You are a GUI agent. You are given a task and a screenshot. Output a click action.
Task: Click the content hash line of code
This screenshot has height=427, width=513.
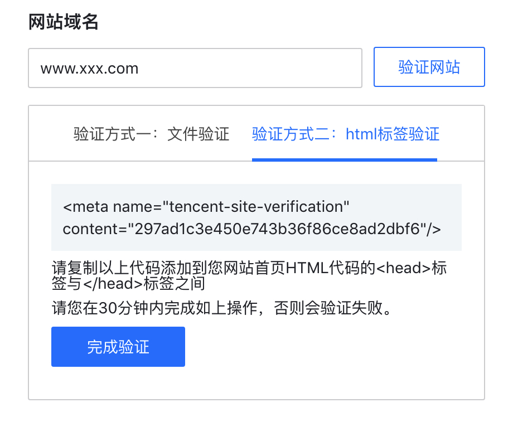tap(252, 229)
